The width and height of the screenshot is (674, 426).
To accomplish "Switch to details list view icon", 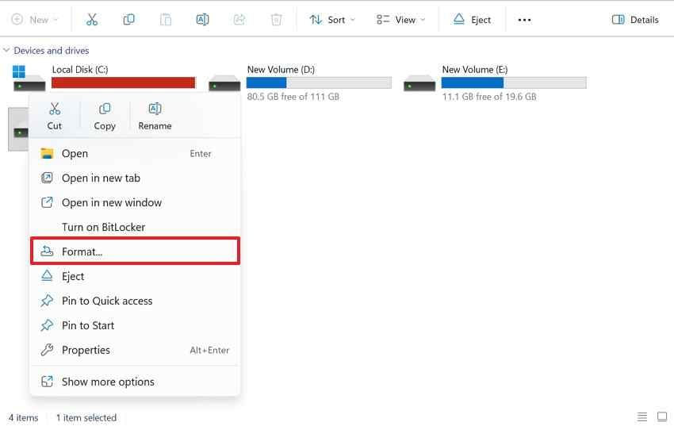I will point(642,416).
